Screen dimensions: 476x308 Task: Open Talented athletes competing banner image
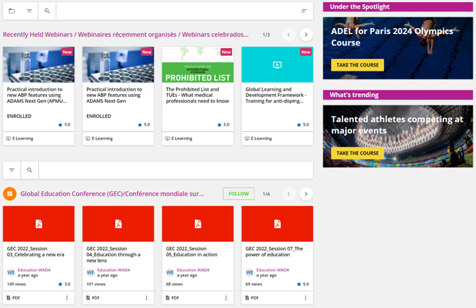point(398,136)
